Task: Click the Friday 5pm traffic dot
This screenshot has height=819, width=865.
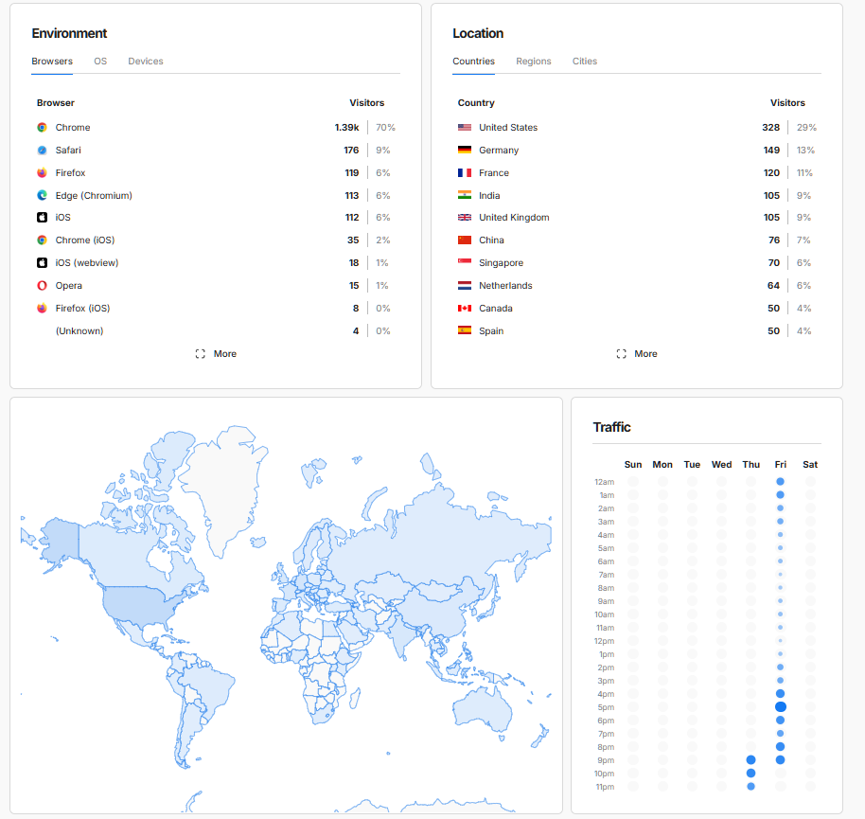Action: 781,707
